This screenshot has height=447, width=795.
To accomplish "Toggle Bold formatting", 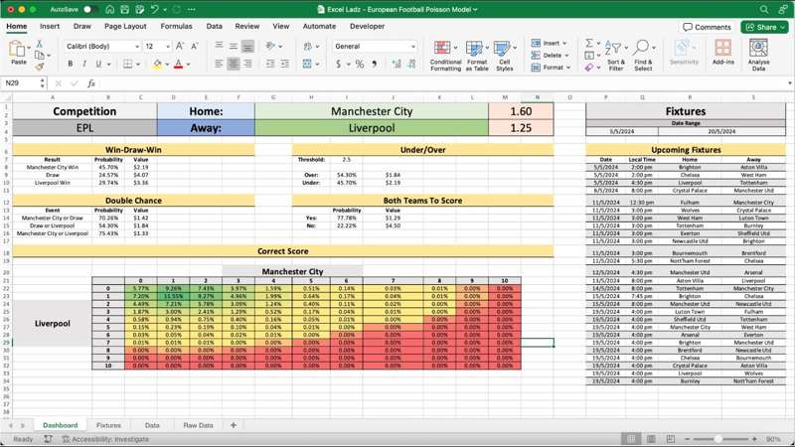I will [70, 64].
